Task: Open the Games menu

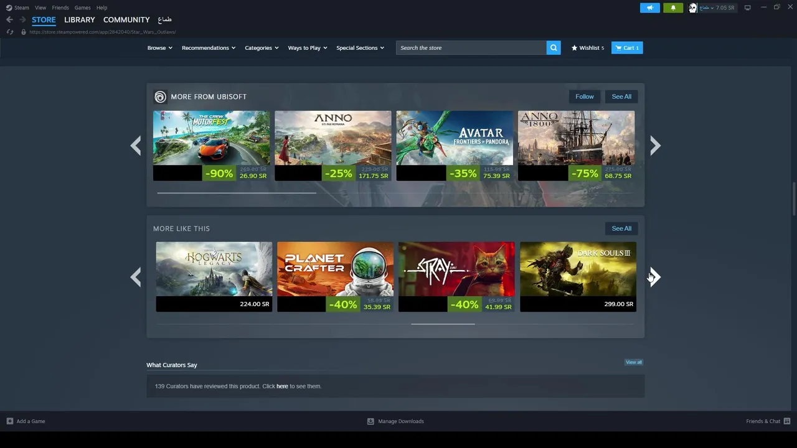Action: click(82, 7)
